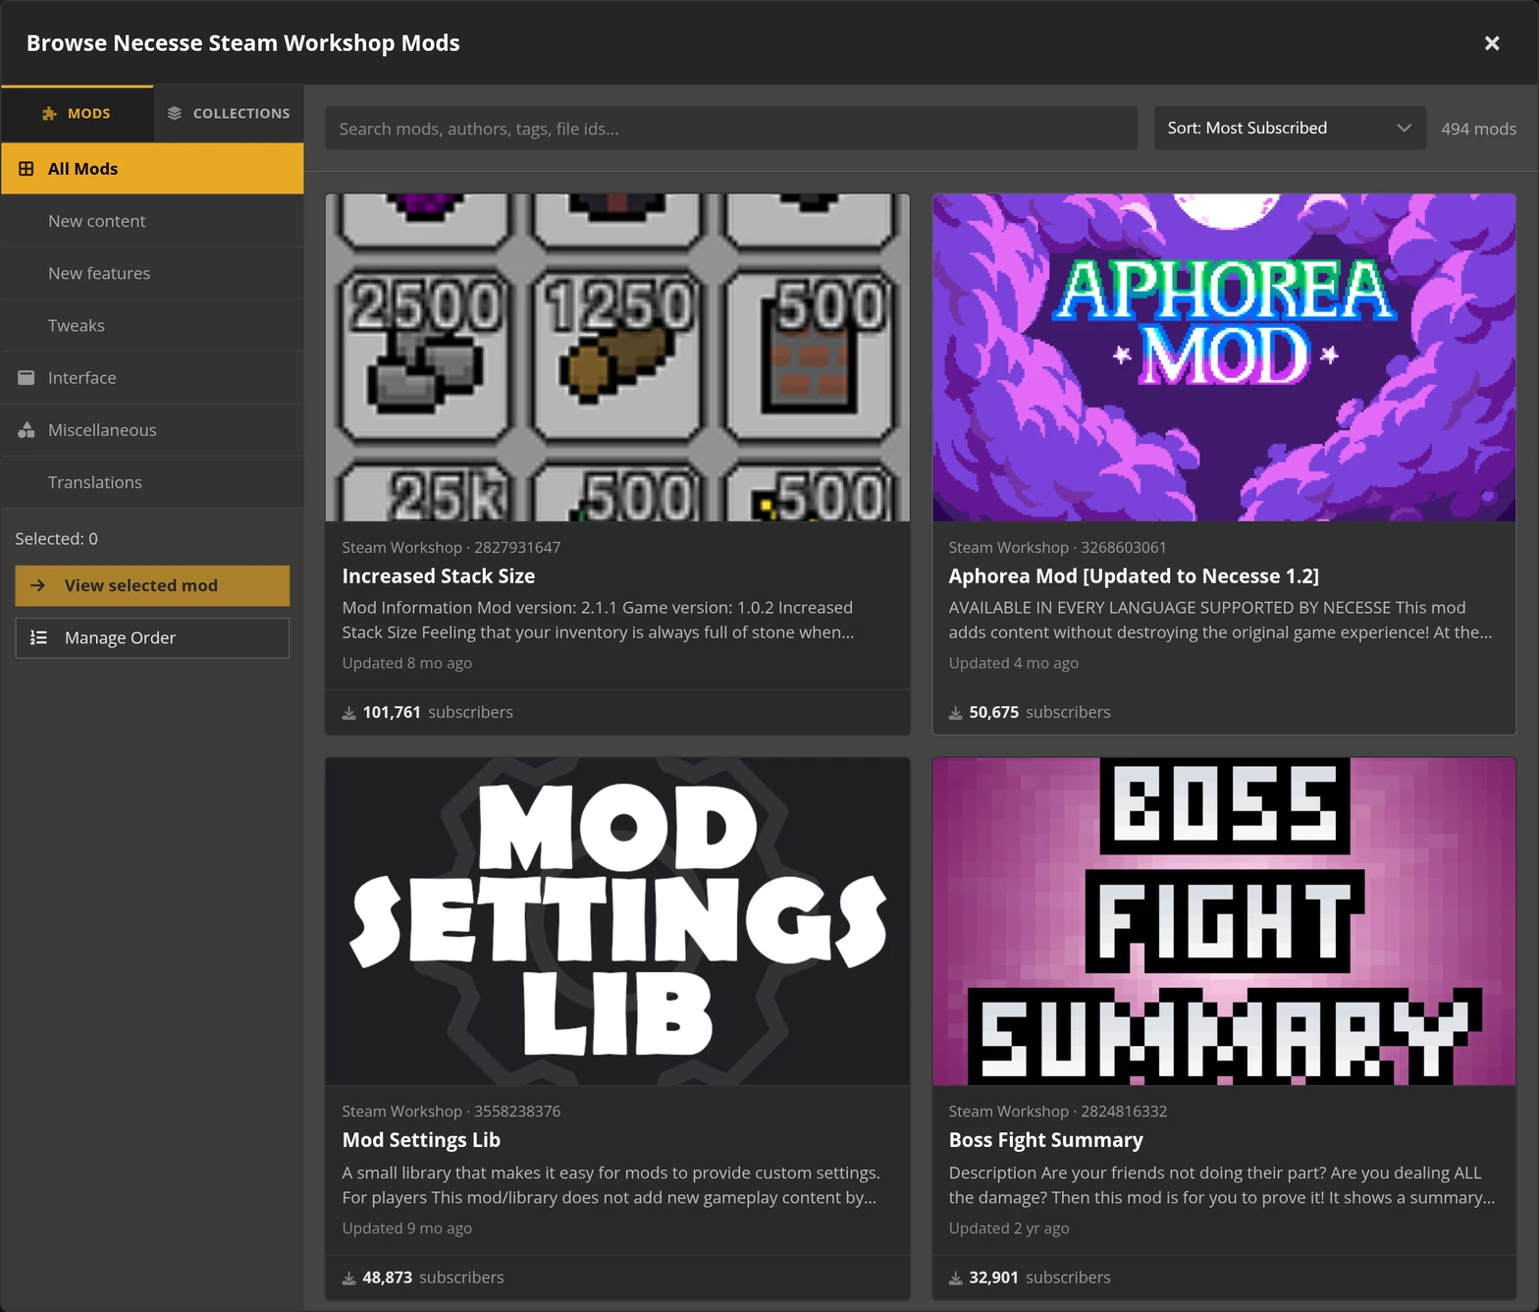Screen dimensions: 1539x1312
Task: Open the Interface category
Action: 152,377
